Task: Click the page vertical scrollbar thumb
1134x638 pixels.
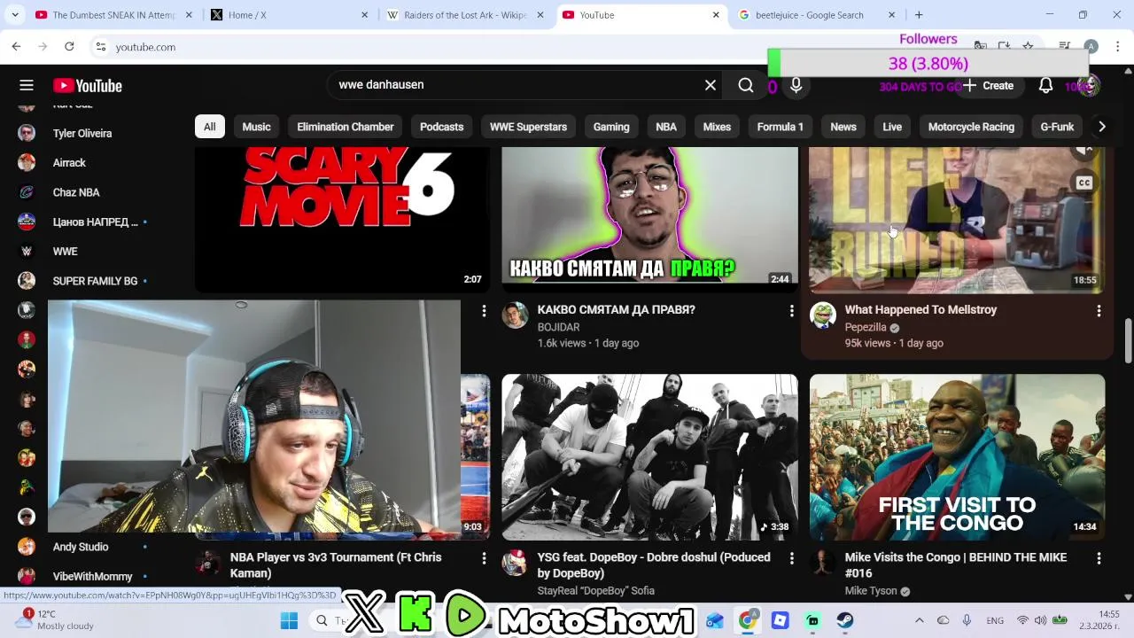Action: tap(1128, 341)
